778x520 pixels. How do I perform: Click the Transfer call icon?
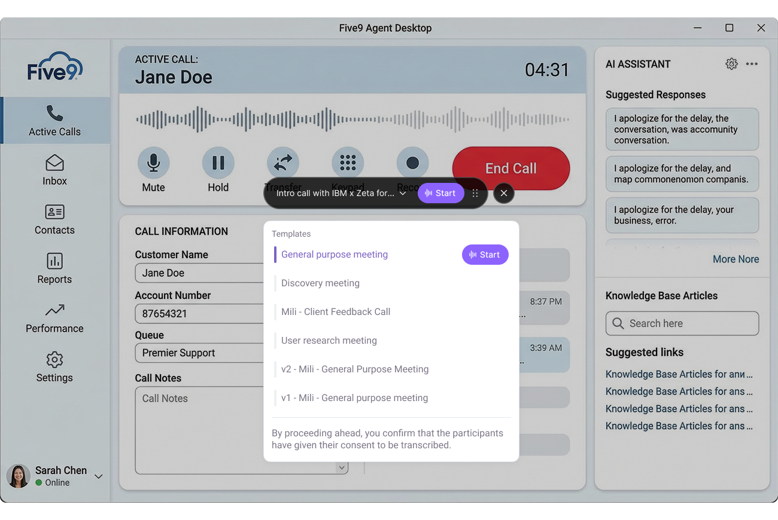pyautogui.click(x=282, y=163)
